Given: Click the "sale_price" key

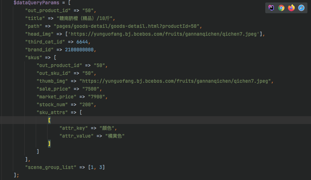Looking at the screenshot, I should coord(54,89).
